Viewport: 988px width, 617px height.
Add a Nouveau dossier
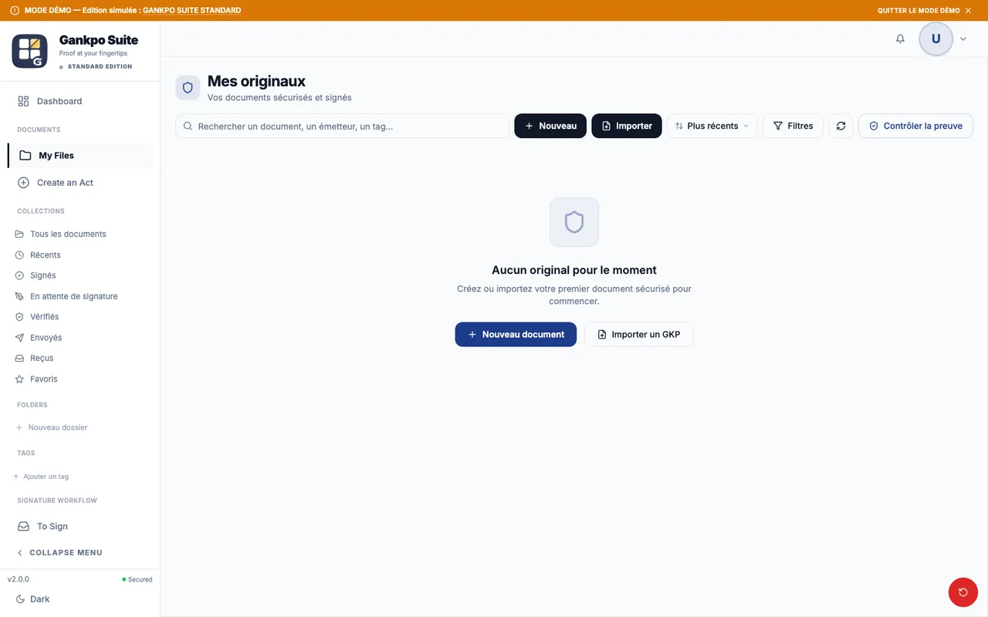click(52, 427)
